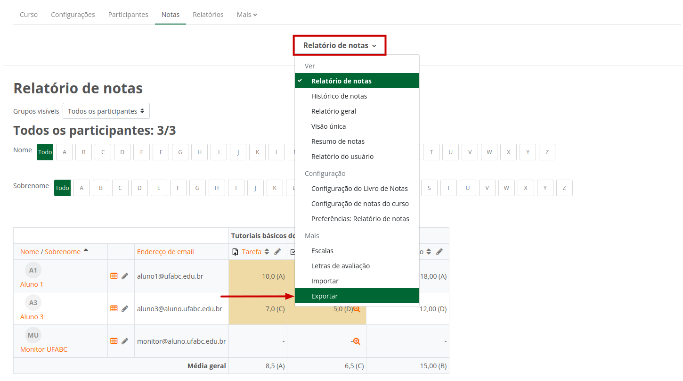Image resolution: width=683 pixels, height=381 pixels.
Task: Open grade table icon for Monitor UFABC
Action: click(114, 341)
